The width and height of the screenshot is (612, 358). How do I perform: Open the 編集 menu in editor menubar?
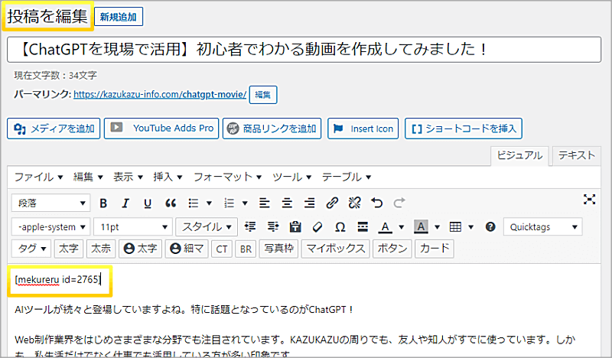point(88,177)
